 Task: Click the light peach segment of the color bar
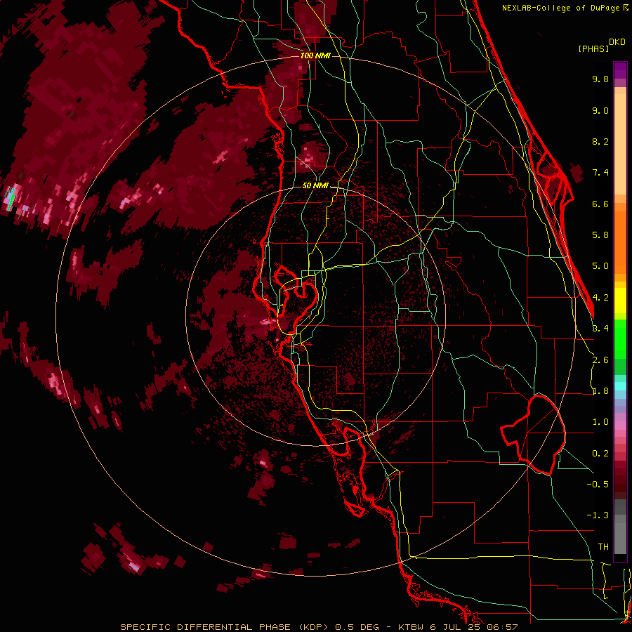point(620,145)
